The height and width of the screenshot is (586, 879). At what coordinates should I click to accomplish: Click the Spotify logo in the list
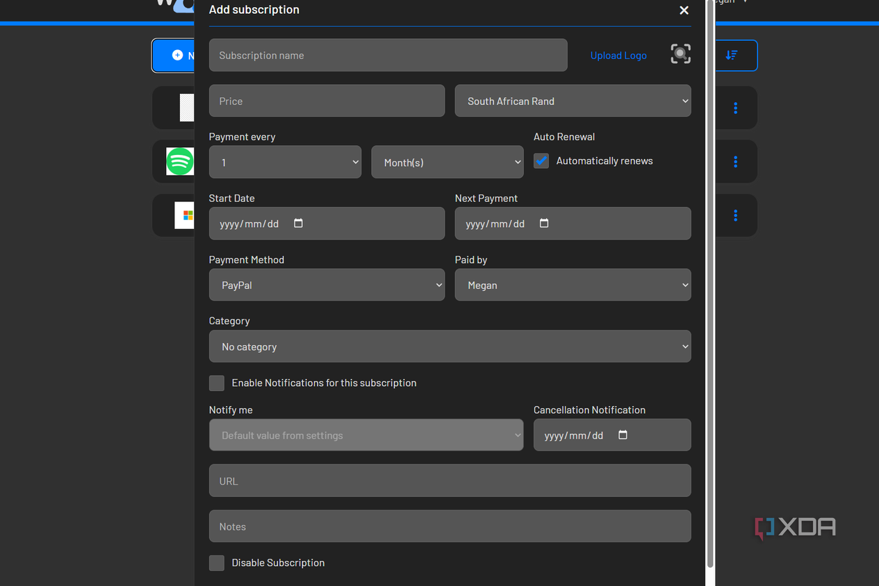180,161
